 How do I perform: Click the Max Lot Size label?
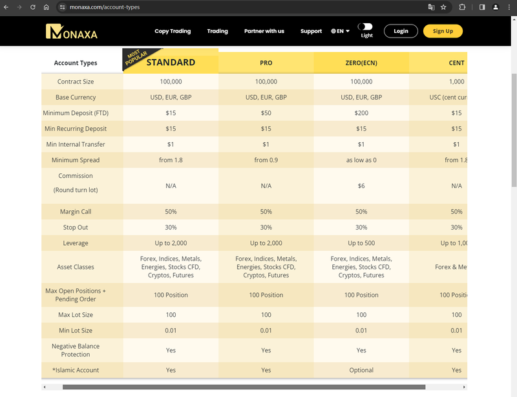[x=76, y=315]
